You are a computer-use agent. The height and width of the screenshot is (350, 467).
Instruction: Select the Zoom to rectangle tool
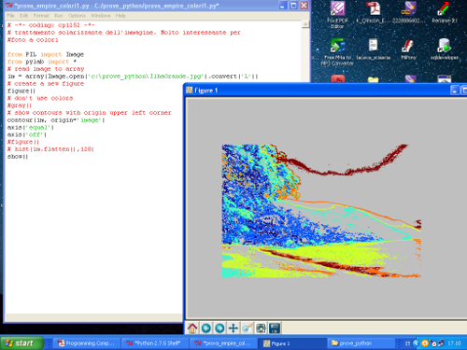247,328
